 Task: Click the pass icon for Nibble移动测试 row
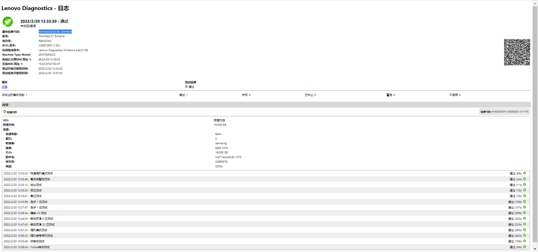(525, 247)
